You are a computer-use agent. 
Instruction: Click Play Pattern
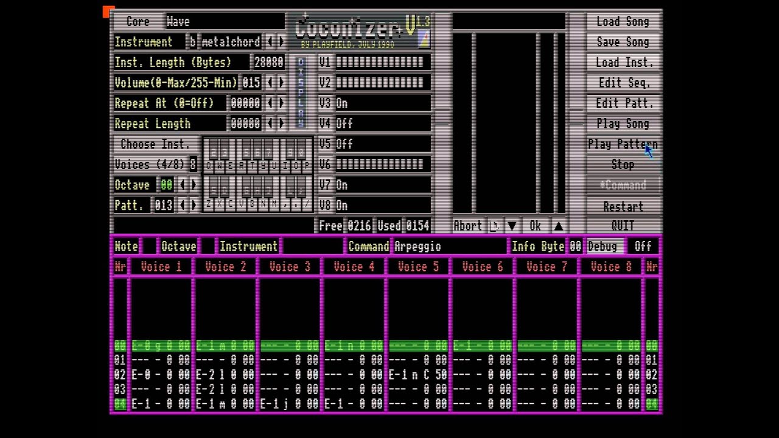tap(623, 144)
